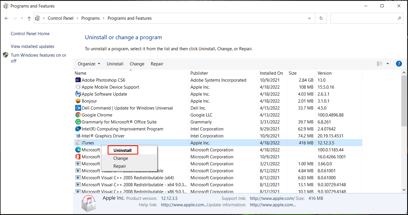Click the Apple Software Update icon
The height and width of the screenshot is (215, 408).
pyautogui.click(x=78, y=94)
